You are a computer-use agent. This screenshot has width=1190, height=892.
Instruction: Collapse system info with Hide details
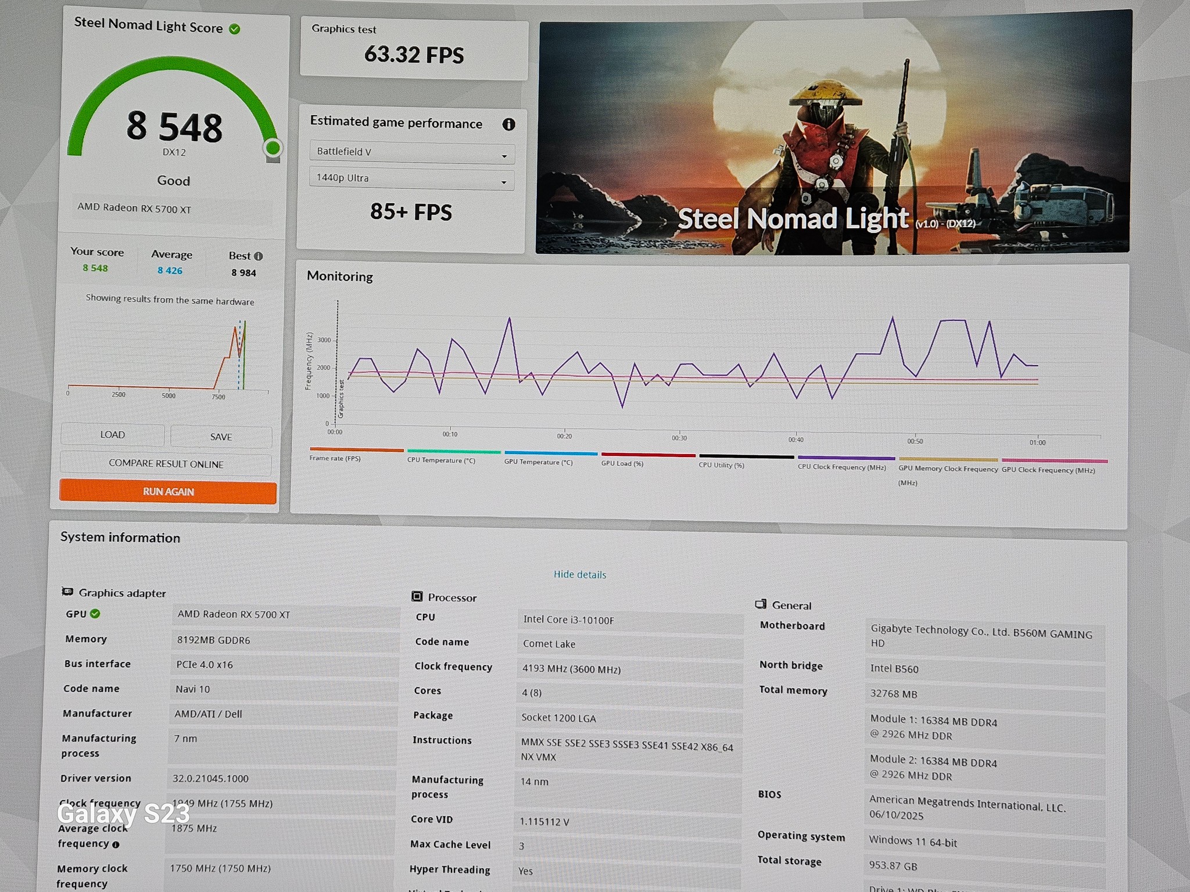[580, 574]
